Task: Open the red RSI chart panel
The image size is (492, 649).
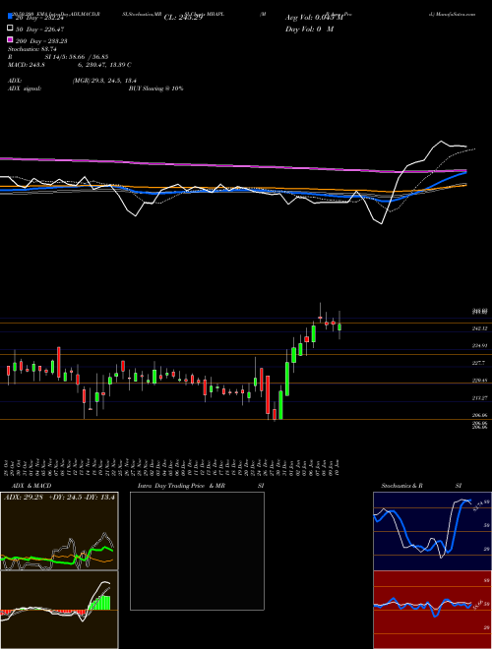Action: (x=432, y=610)
